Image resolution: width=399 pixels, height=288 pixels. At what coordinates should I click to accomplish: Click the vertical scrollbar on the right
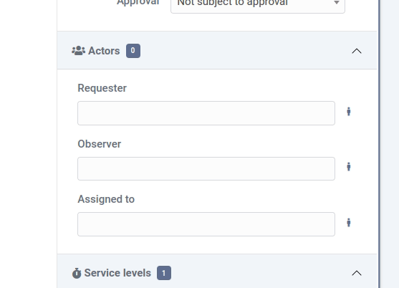click(x=379, y=144)
